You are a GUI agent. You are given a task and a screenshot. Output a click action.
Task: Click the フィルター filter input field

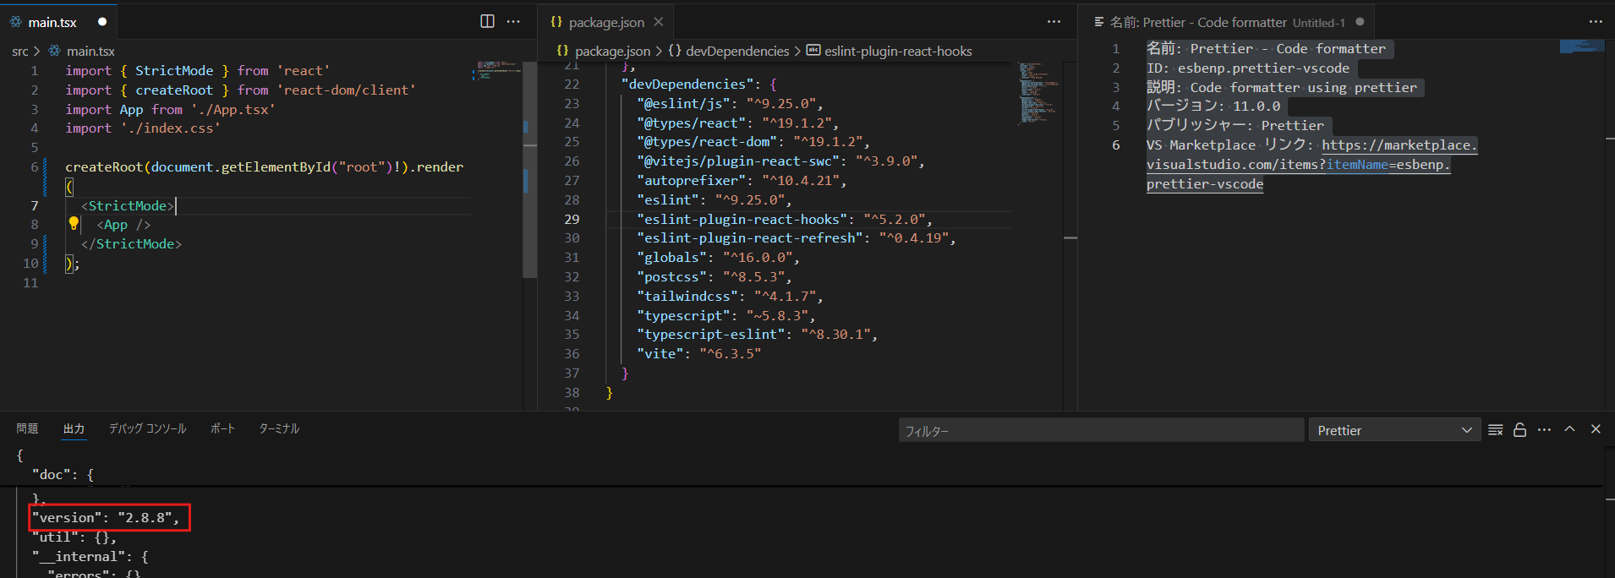(1101, 430)
